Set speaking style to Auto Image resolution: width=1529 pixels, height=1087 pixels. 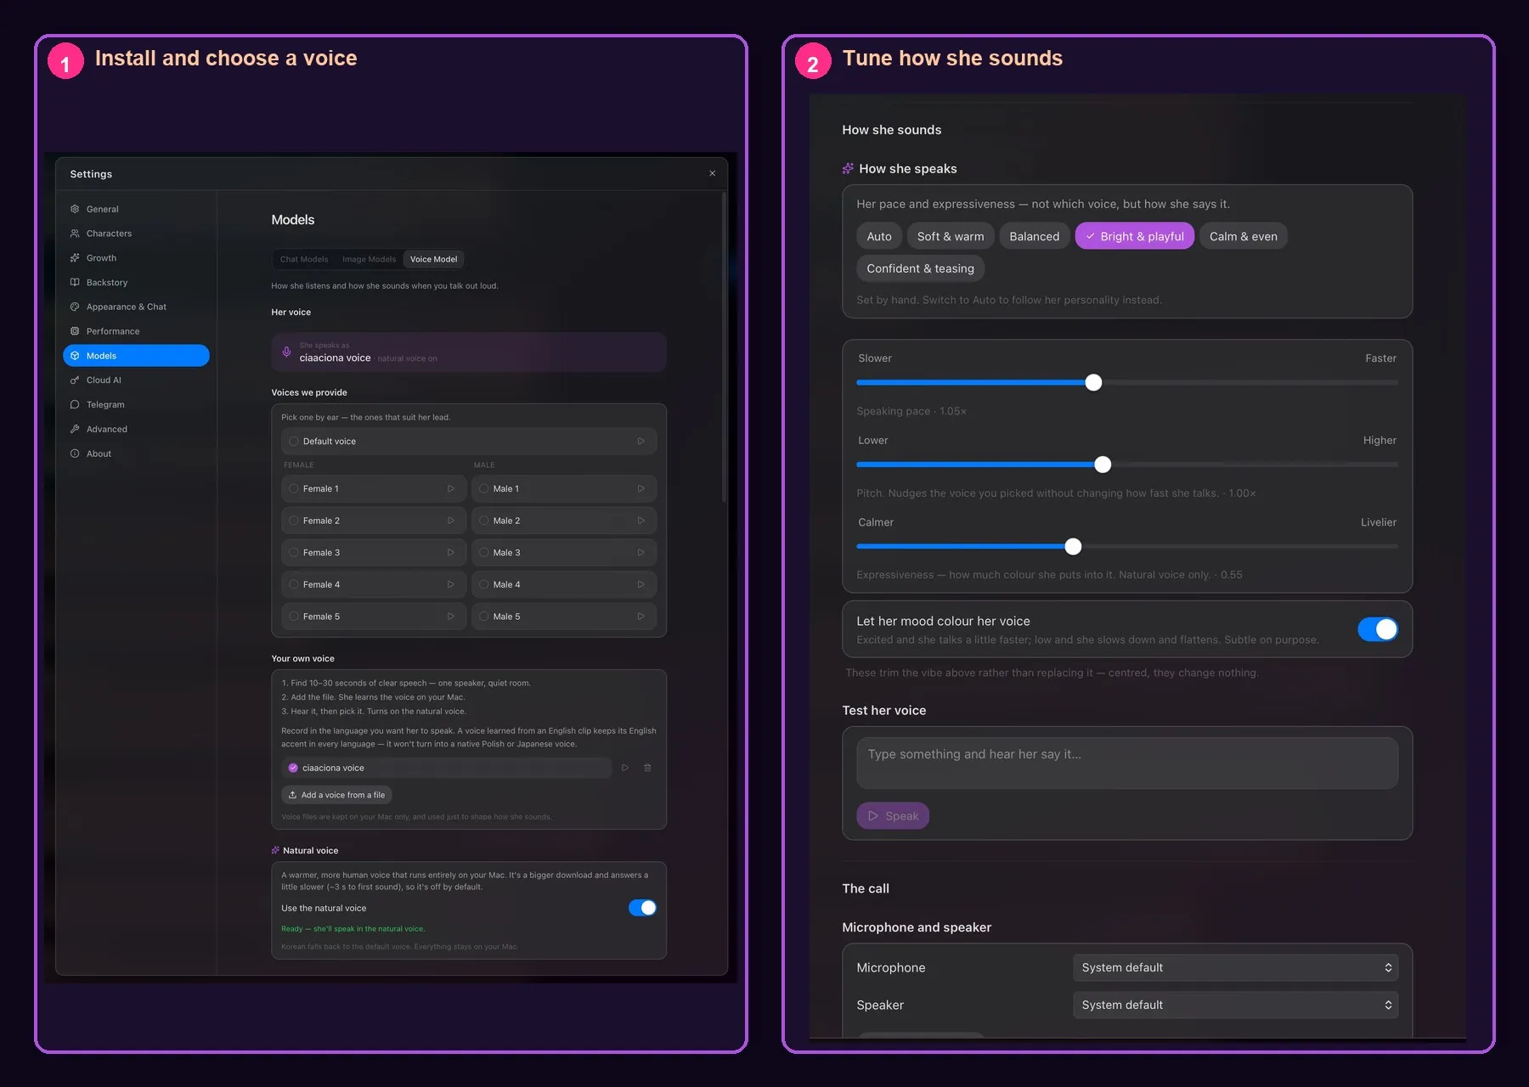pyautogui.click(x=879, y=237)
